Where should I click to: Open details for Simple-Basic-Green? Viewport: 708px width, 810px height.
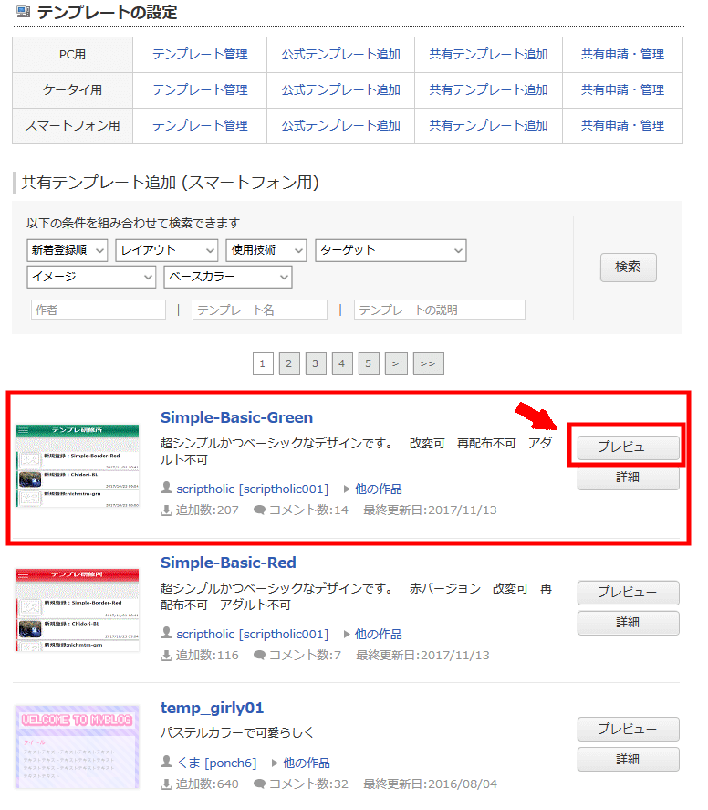tap(628, 478)
